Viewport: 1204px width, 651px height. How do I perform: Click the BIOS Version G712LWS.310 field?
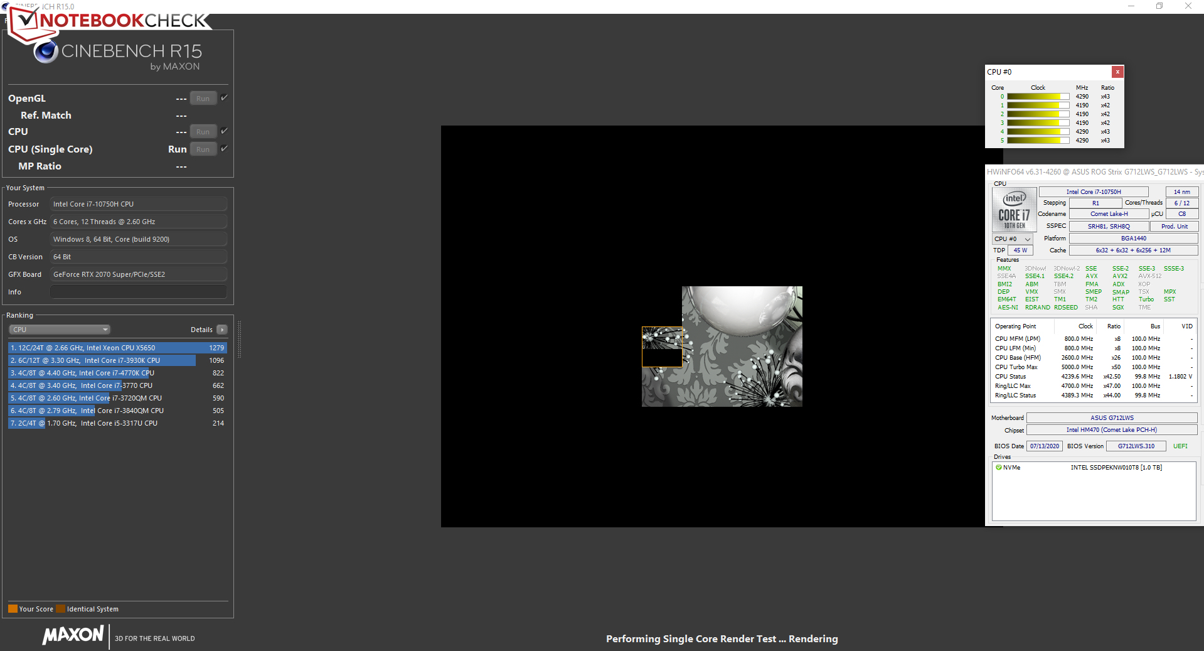click(x=1136, y=446)
